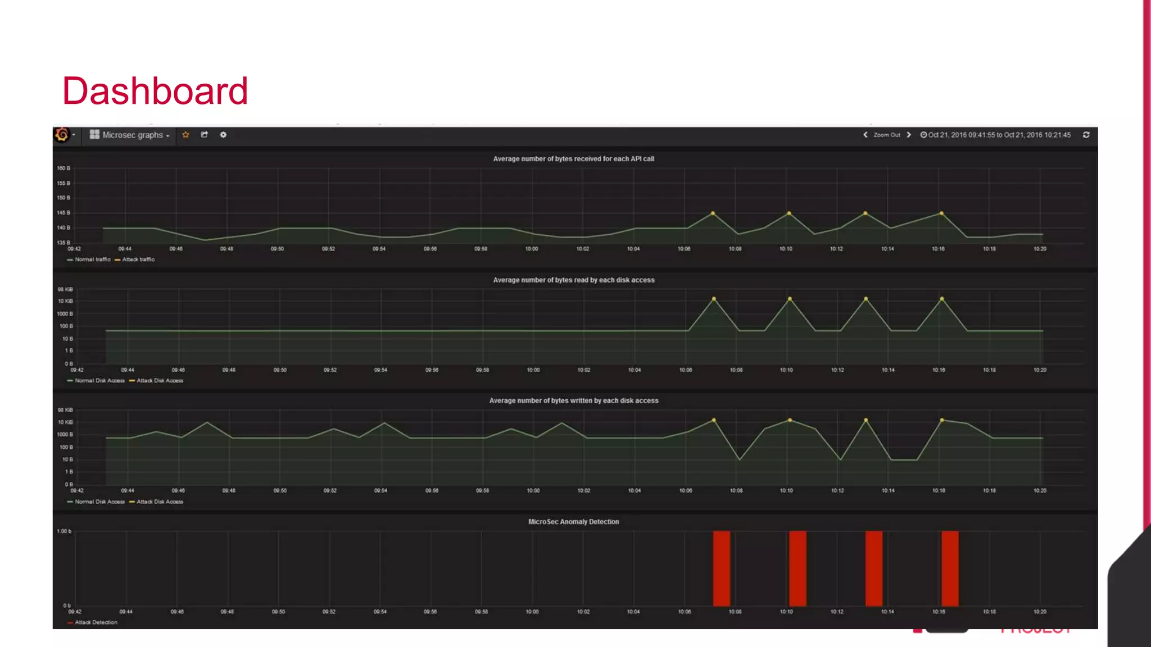The image size is (1151, 647).
Task: Shift time range forward with right chevron
Action: 909,135
